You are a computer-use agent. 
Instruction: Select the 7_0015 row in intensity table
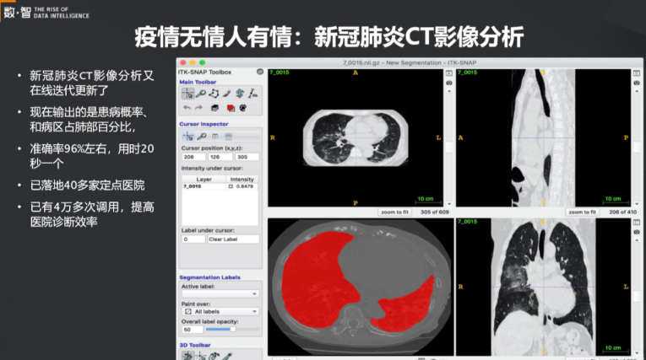coord(220,186)
